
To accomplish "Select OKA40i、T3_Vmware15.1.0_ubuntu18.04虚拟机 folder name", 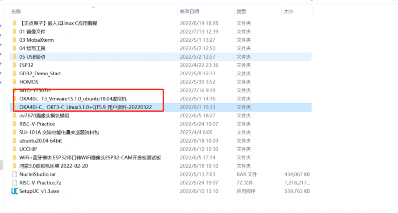I will click(x=73, y=99).
